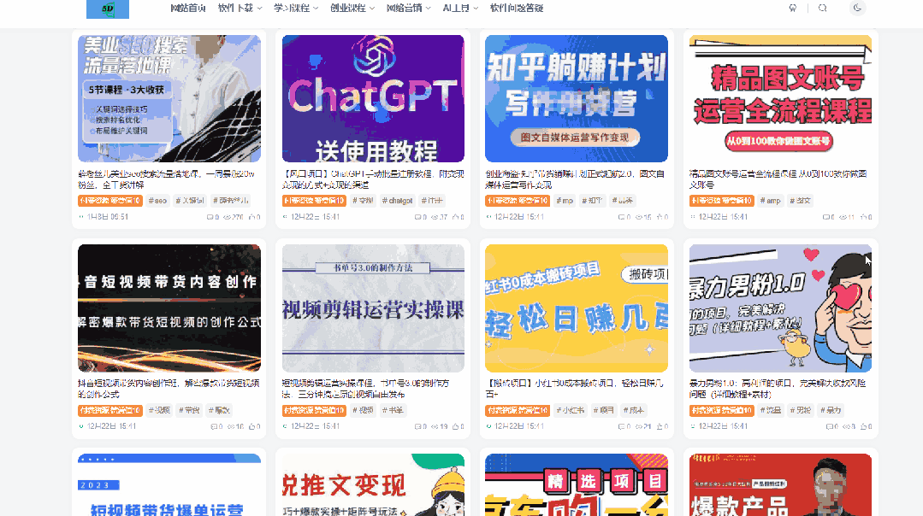Image resolution: width=923 pixels, height=516 pixels.
Task: Open the 短视频剪辑运营实操课程 post title
Action: [365, 389]
